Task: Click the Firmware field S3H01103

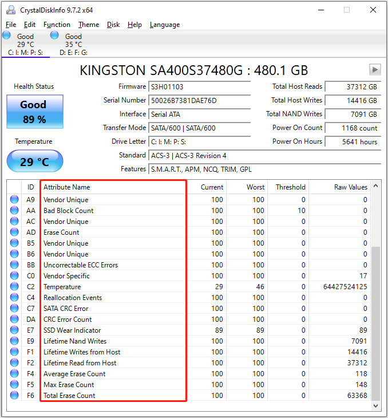Action: click(199, 87)
